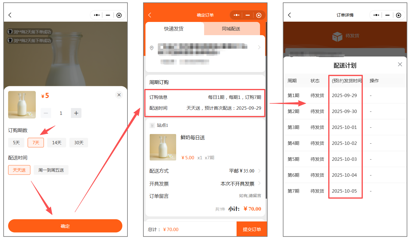Viewport: 410px width, 238px height.
Task: Choose 30天 subscription period
Action: click(79, 143)
